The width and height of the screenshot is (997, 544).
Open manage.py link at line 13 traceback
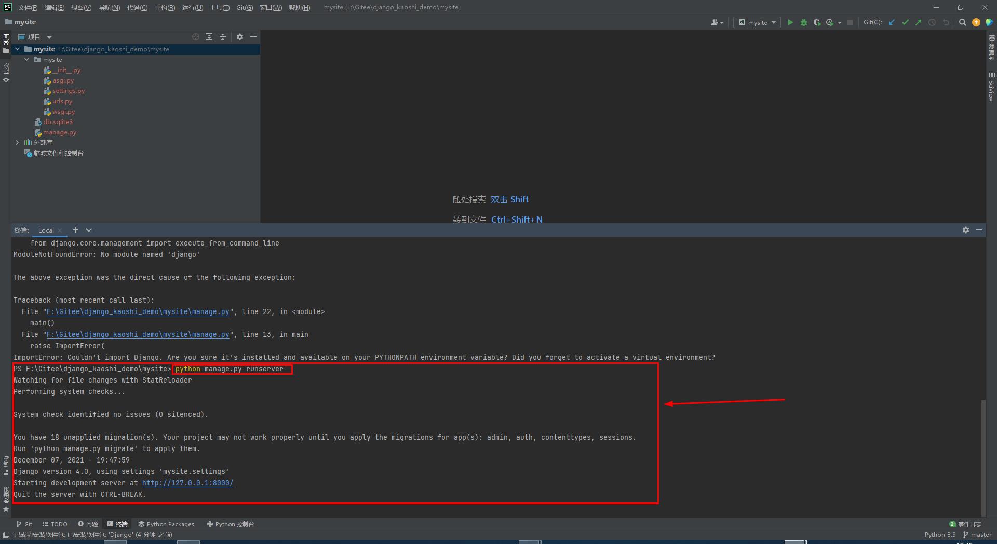pos(138,334)
